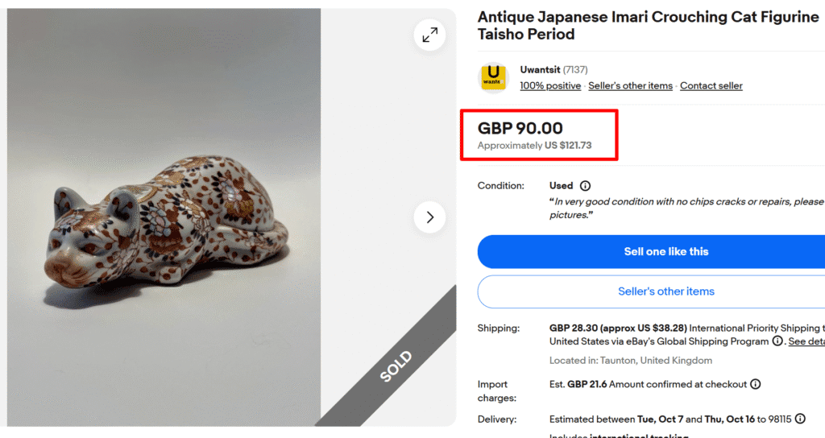This screenshot has height=438, width=825.
Task: Click the GBP 90.00 price
Action: pos(520,128)
